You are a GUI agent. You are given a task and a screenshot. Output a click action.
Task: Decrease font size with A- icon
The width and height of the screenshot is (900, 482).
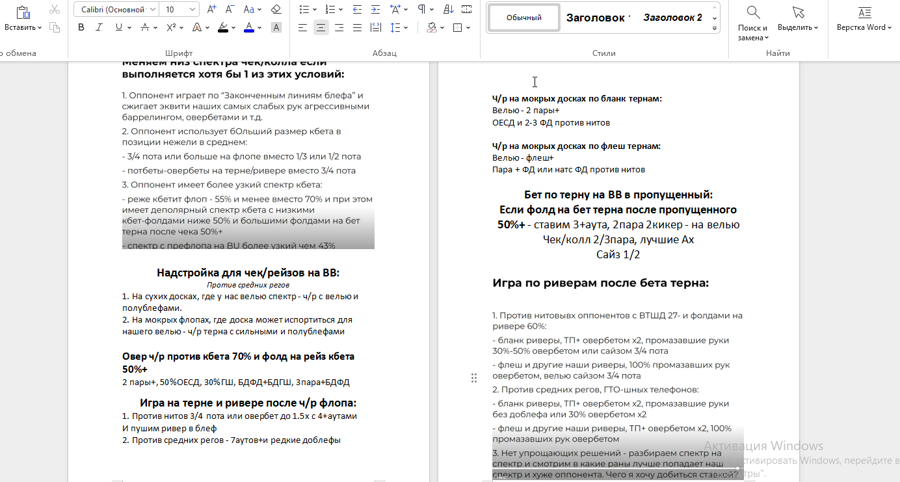[230, 10]
